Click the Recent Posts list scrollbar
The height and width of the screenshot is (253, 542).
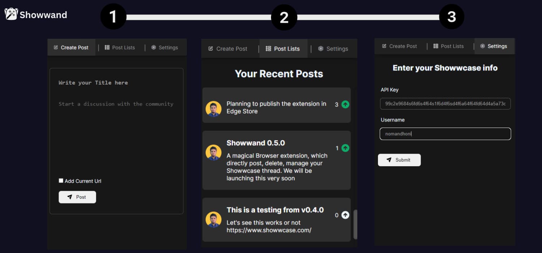click(x=355, y=224)
